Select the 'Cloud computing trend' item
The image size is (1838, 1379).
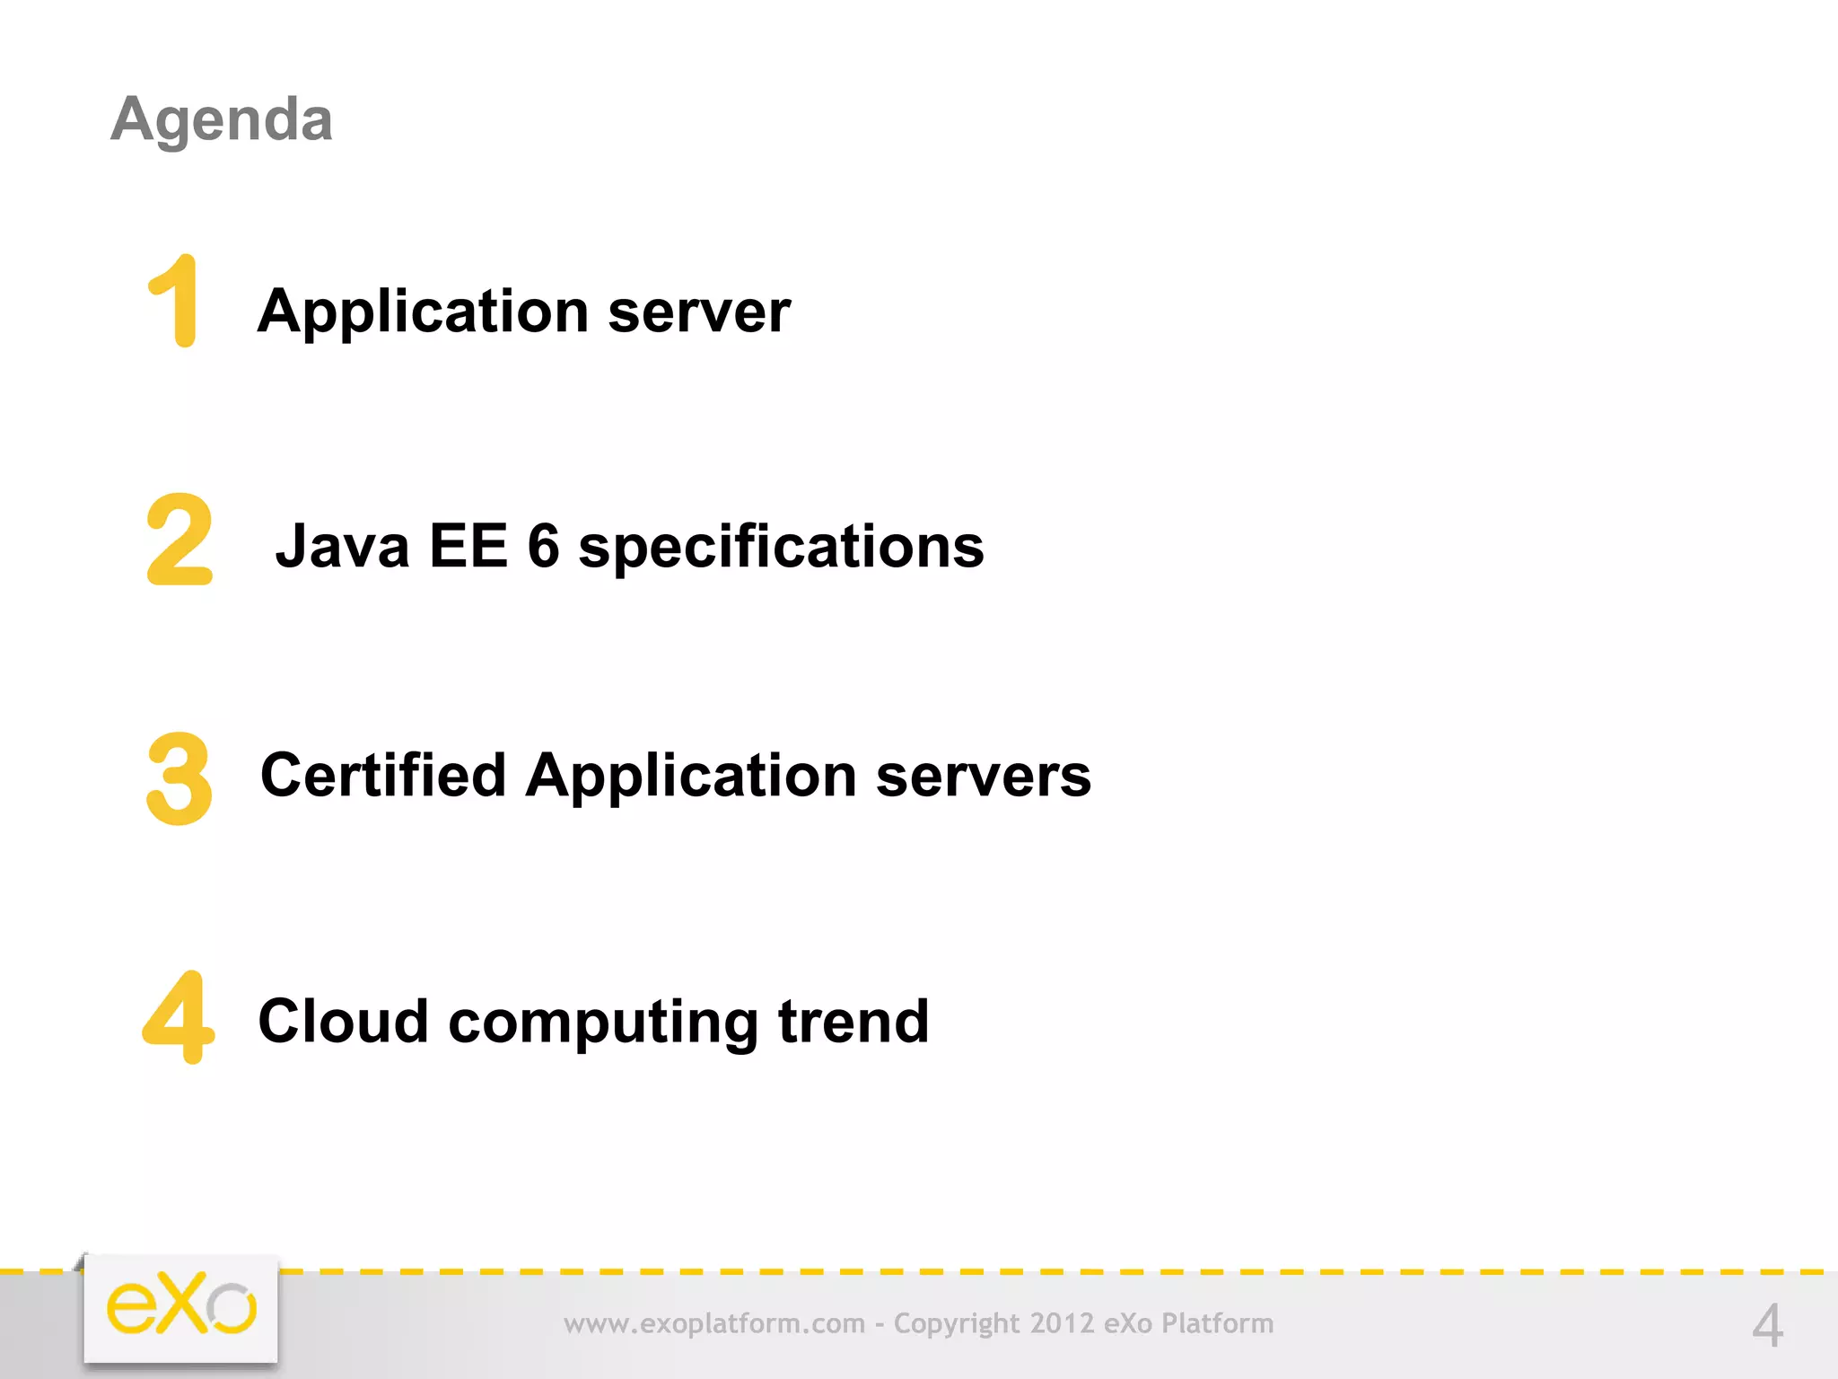[x=594, y=1022]
